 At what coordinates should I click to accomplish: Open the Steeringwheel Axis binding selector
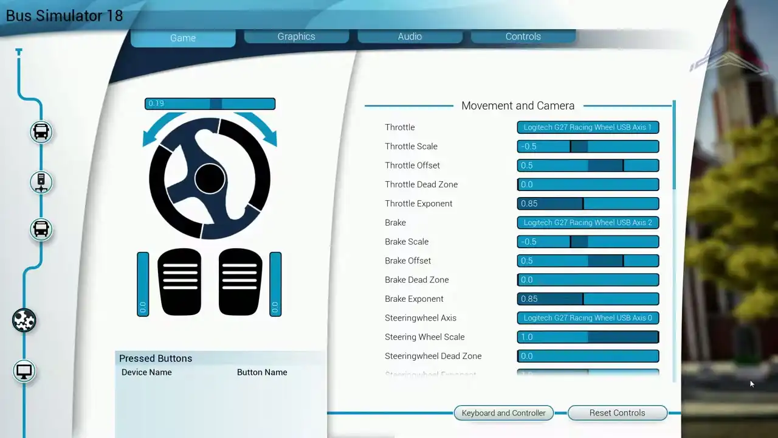[x=588, y=318]
